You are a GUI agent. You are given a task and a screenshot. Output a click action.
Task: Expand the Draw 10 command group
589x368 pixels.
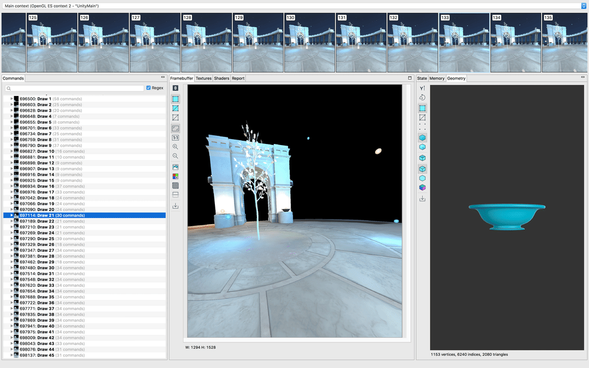[x=11, y=152]
